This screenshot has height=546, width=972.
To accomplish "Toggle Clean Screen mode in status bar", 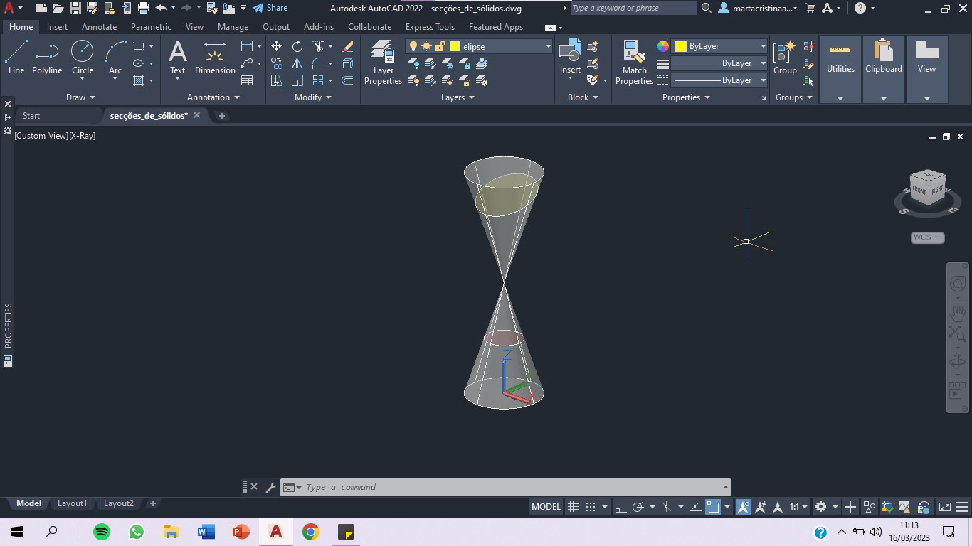I will click(x=945, y=507).
